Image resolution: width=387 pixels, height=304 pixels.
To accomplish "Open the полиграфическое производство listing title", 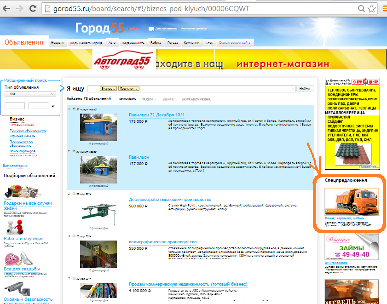I will (x=162, y=242).
